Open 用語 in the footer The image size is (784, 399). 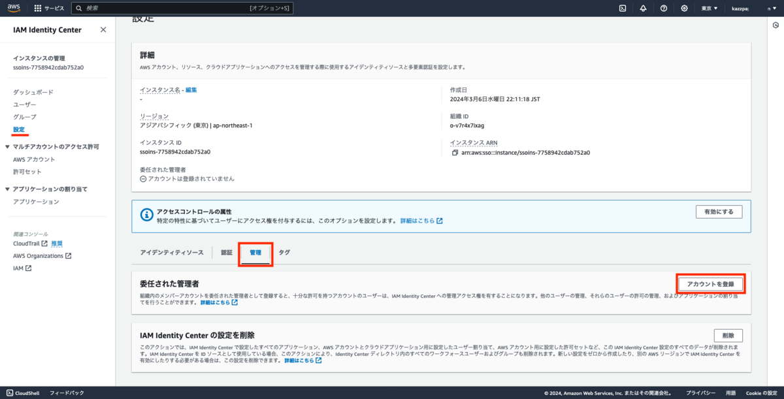point(730,393)
